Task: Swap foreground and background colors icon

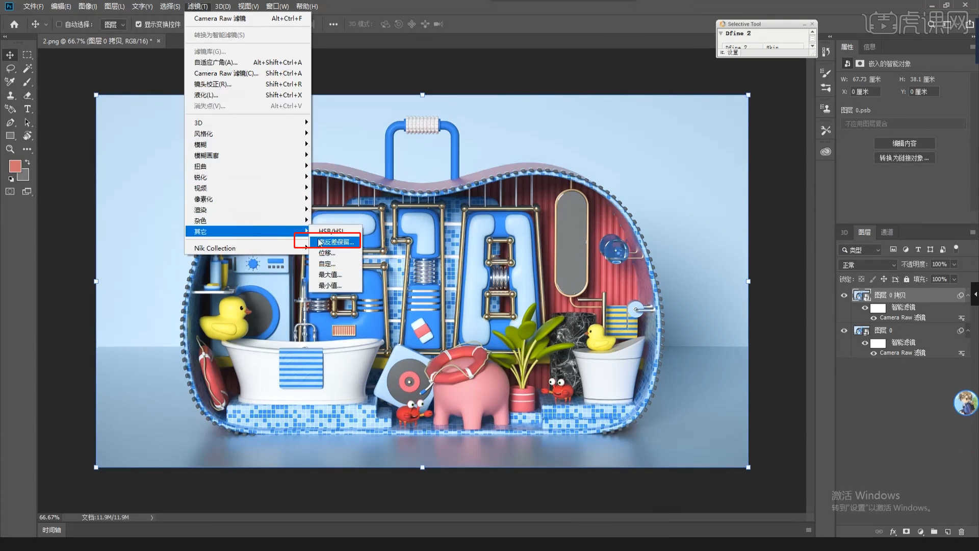Action: pyautogui.click(x=28, y=162)
